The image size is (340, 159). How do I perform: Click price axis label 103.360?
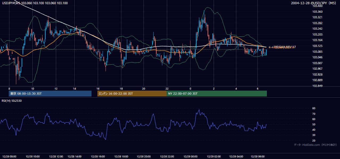(x=317, y=12)
